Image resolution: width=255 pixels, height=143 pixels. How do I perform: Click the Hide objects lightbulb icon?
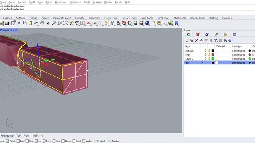click(112, 23)
